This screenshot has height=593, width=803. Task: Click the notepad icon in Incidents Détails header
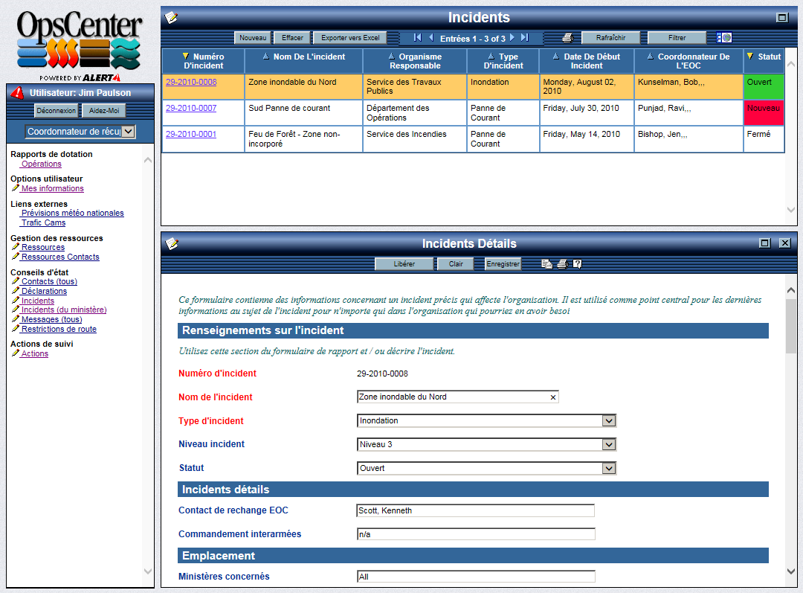(x=172, y=243)
